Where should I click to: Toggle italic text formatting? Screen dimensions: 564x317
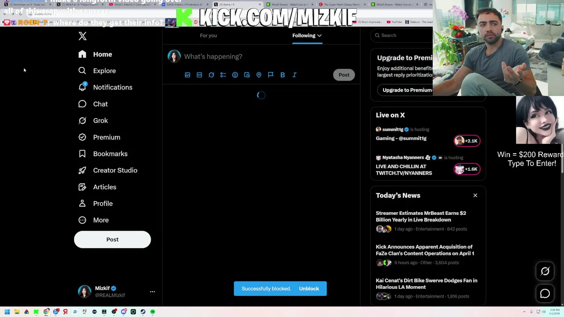tap(294, 75)
